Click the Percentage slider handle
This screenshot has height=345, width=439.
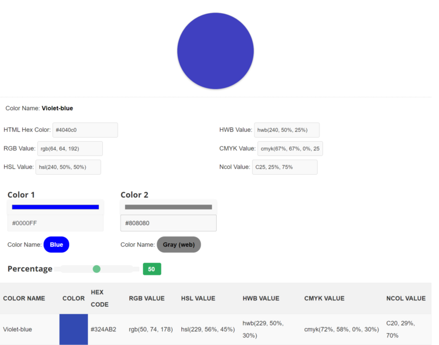tap(97, 269)
